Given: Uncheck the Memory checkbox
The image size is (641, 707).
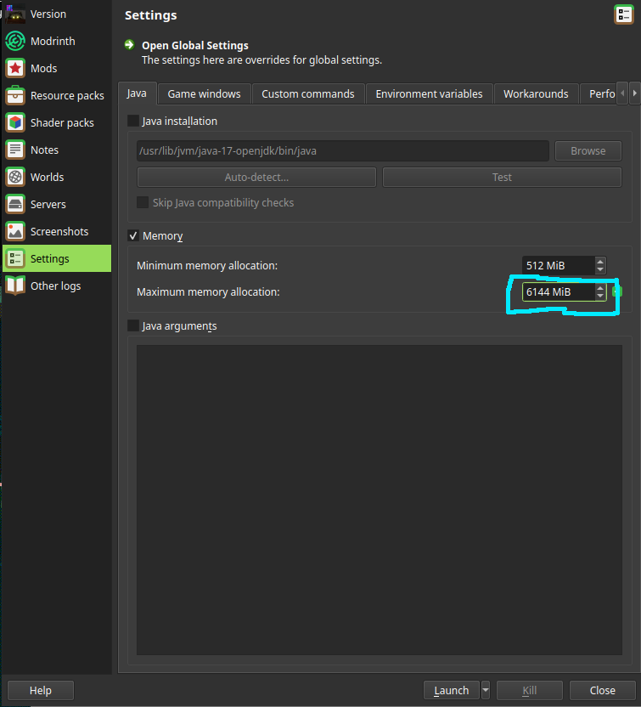Looking at the screenshot, I should tap(133, 235).
